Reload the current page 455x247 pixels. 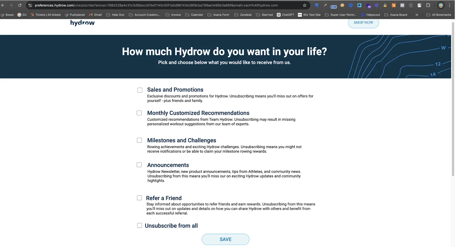pos(20,5)
